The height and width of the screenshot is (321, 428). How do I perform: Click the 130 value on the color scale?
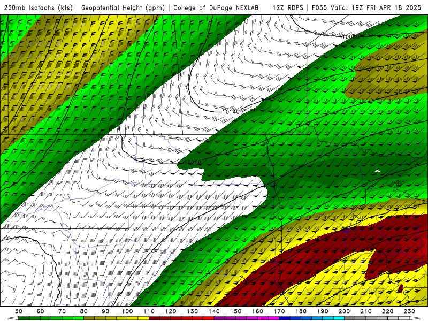(x=193, y=311)
